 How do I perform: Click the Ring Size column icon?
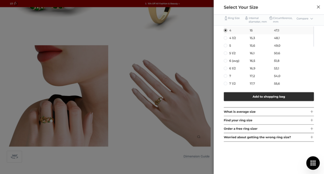click(x=226, y=18)
